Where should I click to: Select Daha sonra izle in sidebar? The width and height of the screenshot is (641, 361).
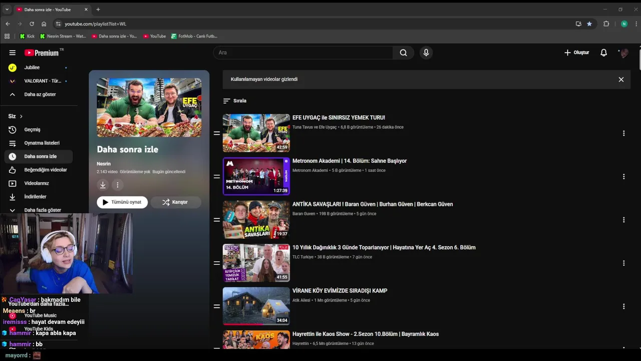click(38, 156)
